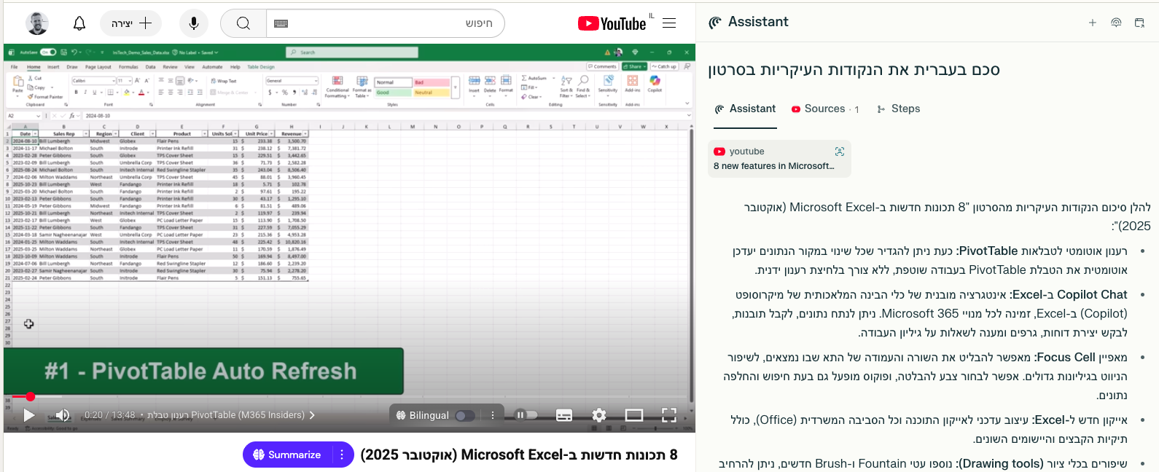Toggle the Bilingual subtitles switch

pyautogui.click(x=464, y=416)
